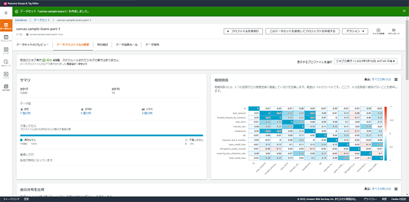Open the データ品質ルール tab
409x202 pixels.
[x=126, y=45]
